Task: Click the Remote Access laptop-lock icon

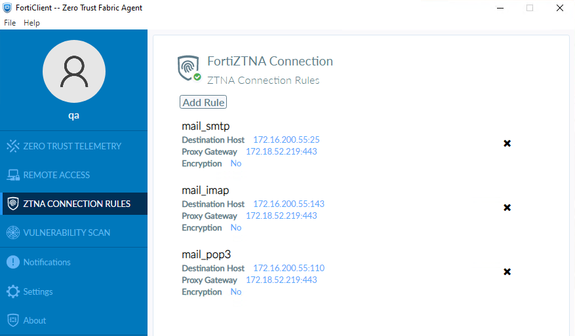Action: pos(13,175)
